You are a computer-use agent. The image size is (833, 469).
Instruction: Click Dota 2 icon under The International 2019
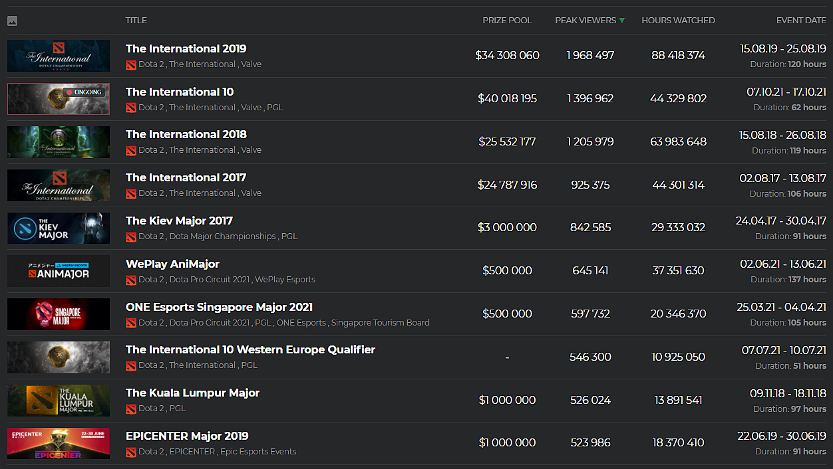pos(131,64)
